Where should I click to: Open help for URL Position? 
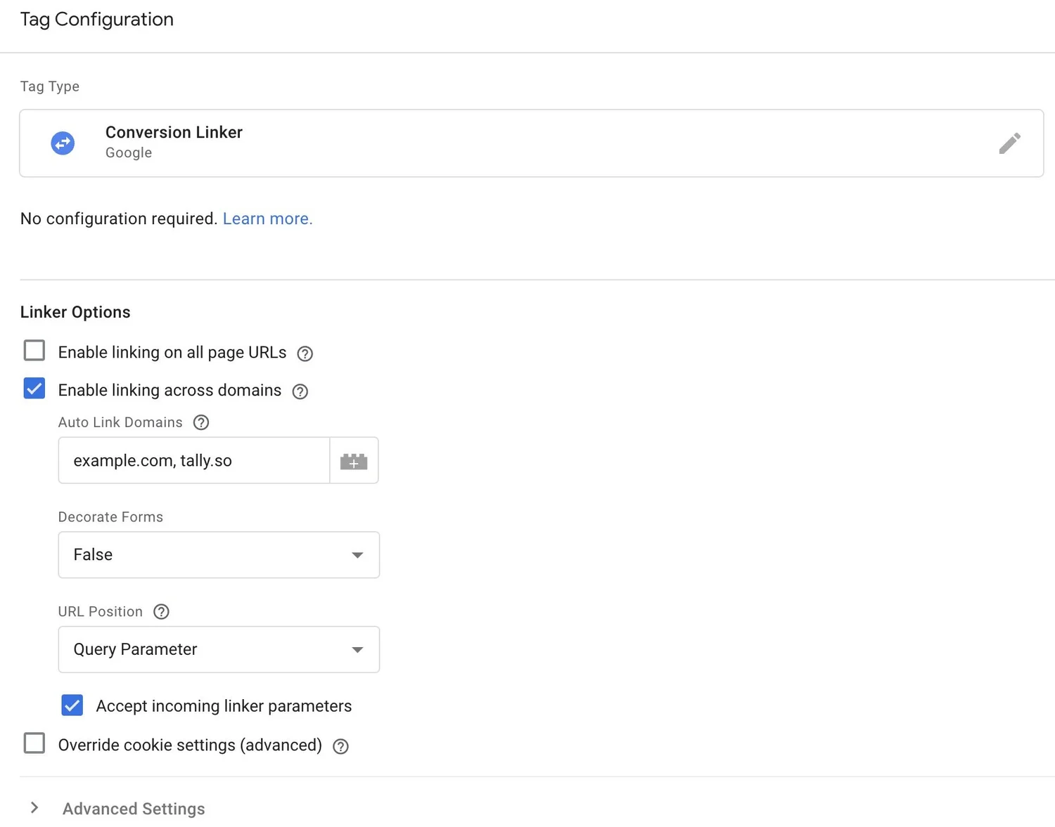161,611
